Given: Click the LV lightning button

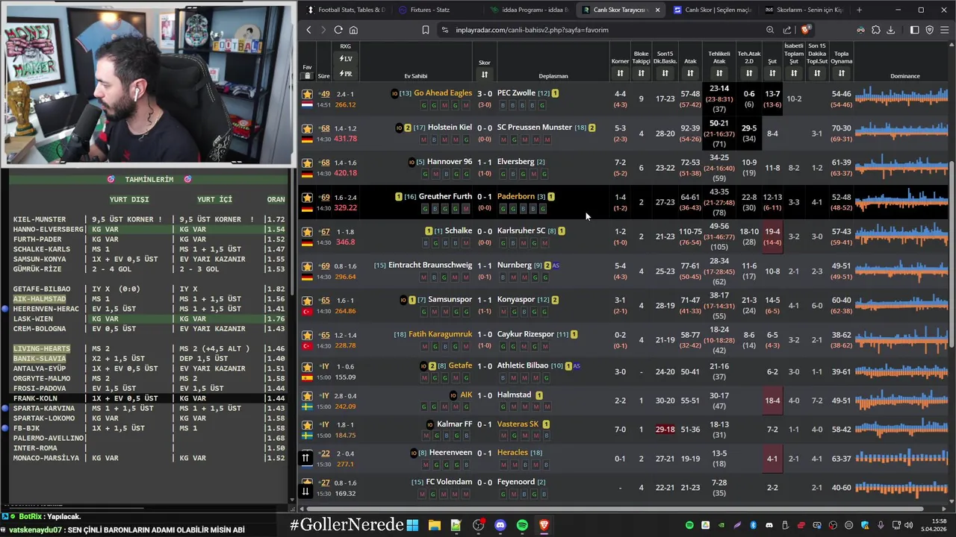Looking at the screenshot, I should click(x=346, y=59).
